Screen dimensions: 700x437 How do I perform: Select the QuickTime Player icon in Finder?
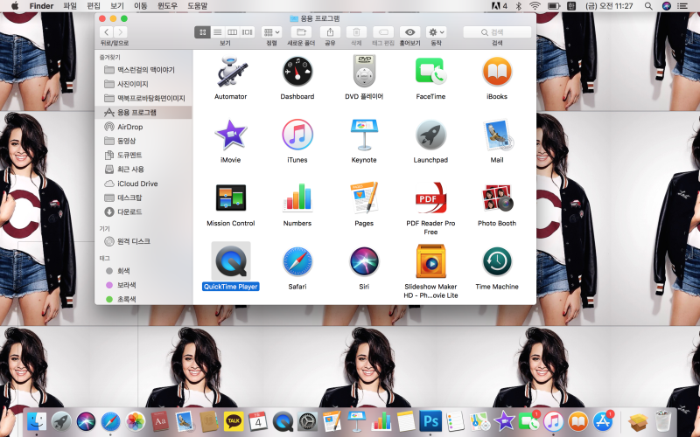230,261
